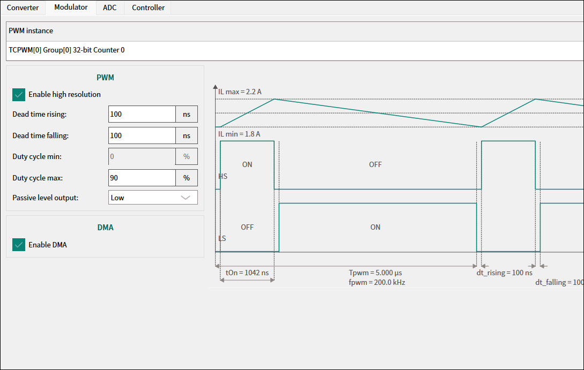Click the % unit beside Duty cycle max

[187, 178]
